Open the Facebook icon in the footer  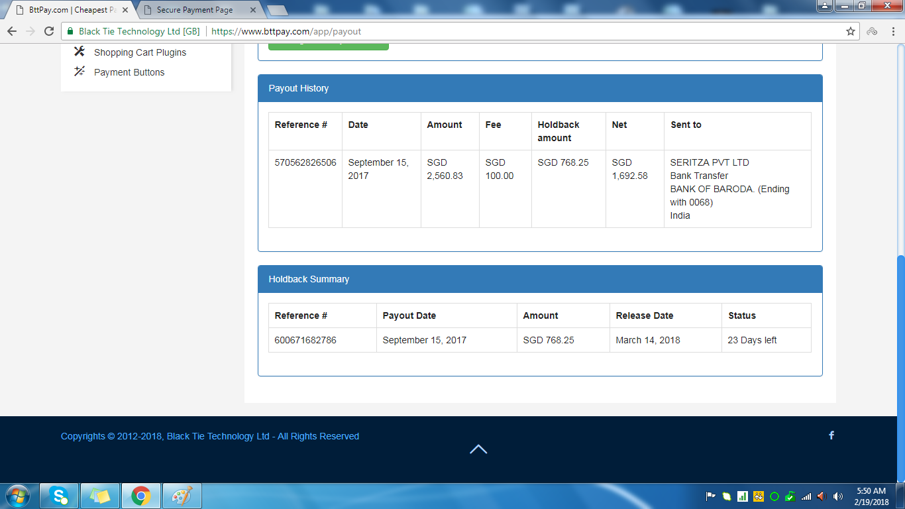click(x=831, y=435)
